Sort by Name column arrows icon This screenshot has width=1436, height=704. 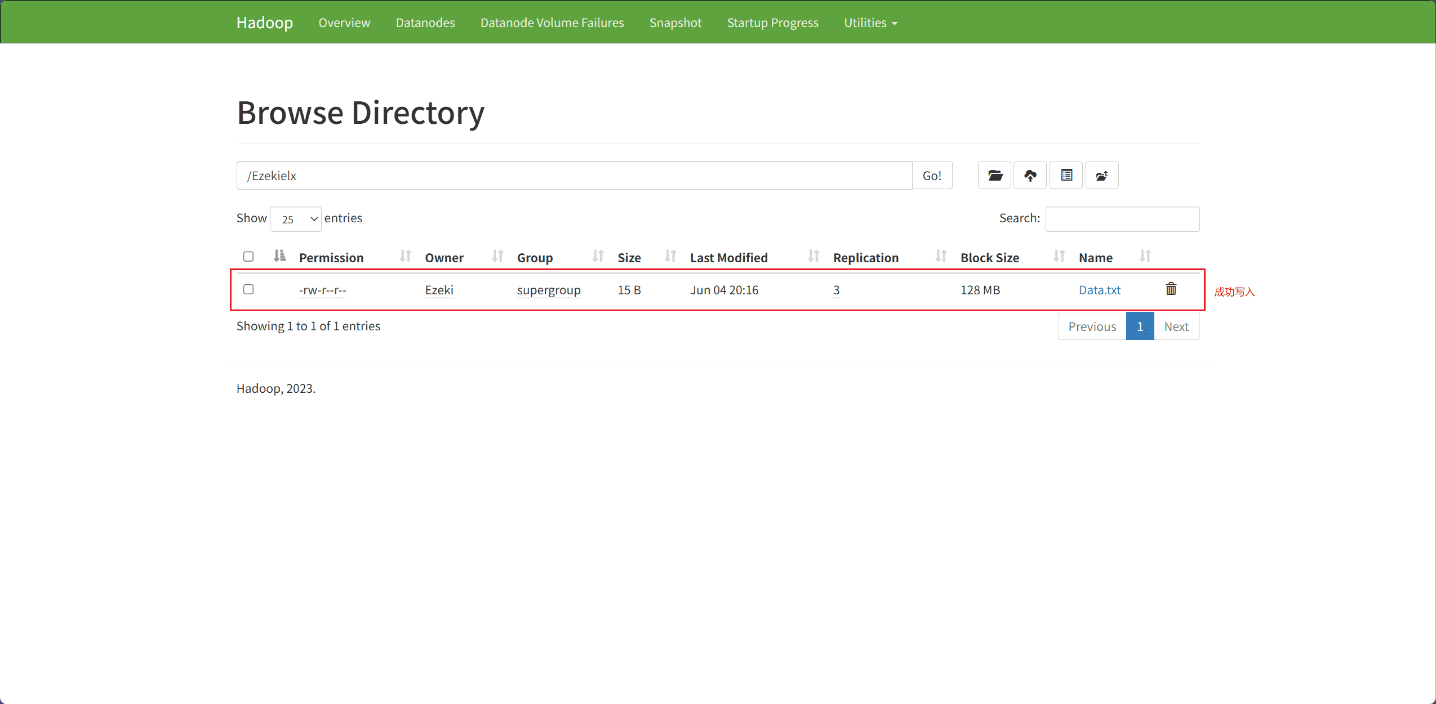click(x=1145, y=257)
